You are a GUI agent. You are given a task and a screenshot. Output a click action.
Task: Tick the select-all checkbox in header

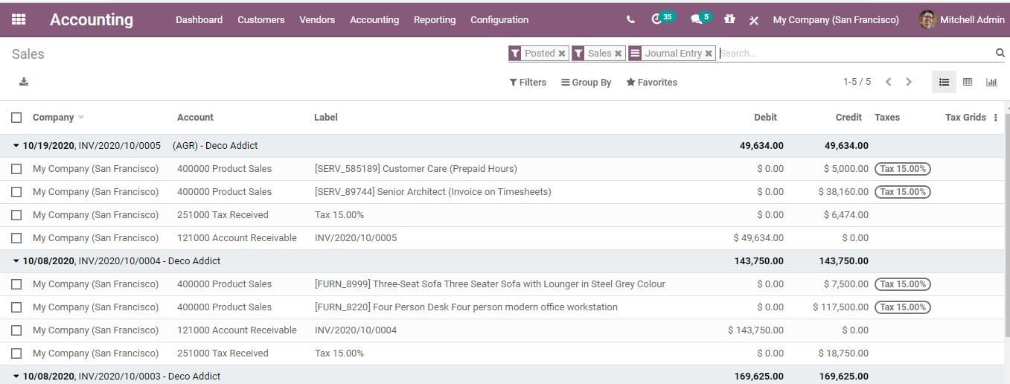[x=17, y=118]
